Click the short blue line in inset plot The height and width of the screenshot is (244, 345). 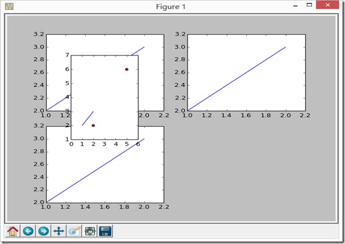coord(88,119)
